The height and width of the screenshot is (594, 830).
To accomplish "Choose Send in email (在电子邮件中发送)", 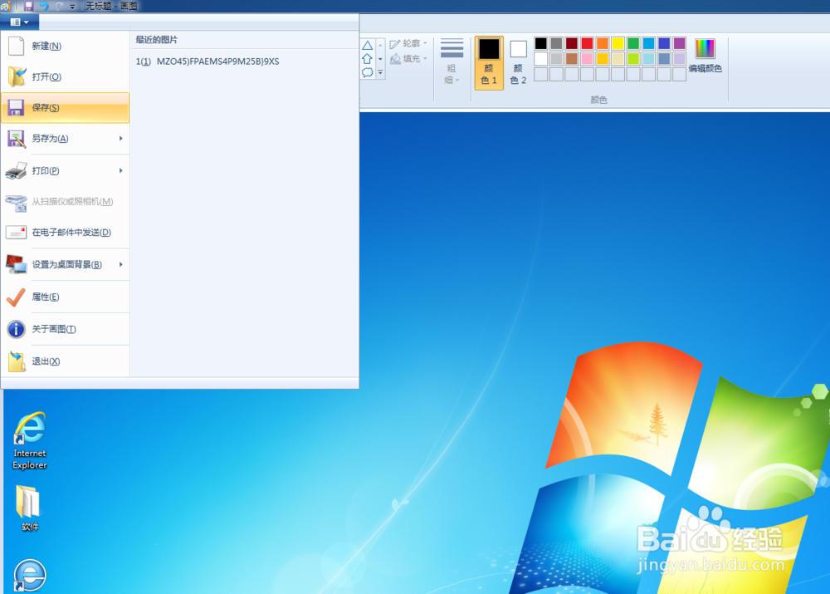I will [65, 233].
